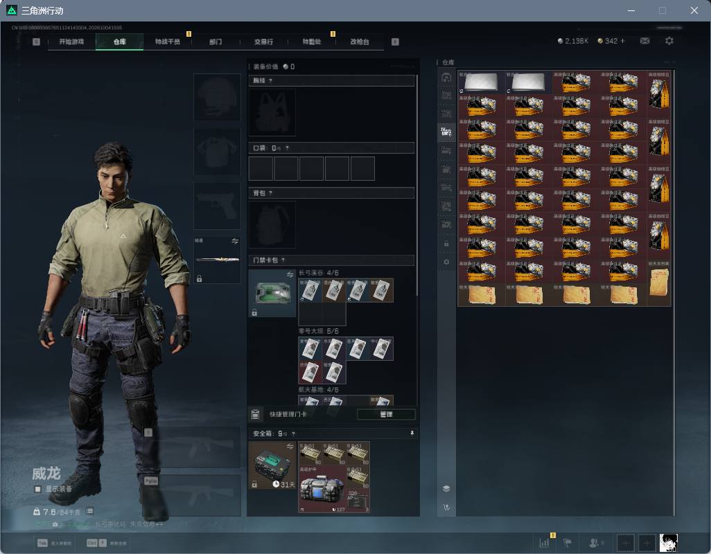Select the first white item in warehouse grid
Image resolution: width=711 pixels, height=554 pixels.
pos(482,82)
